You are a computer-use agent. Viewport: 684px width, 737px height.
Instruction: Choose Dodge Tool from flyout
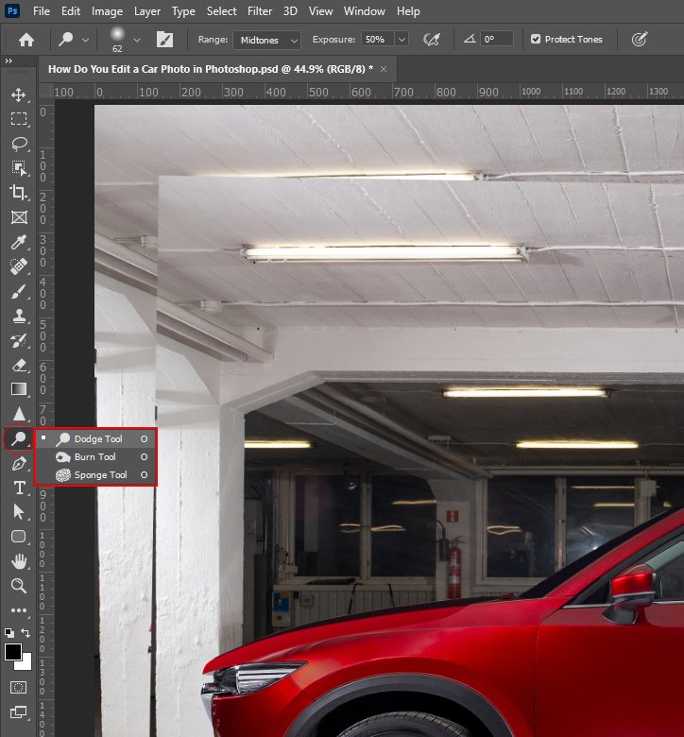[x=96, y=438]
